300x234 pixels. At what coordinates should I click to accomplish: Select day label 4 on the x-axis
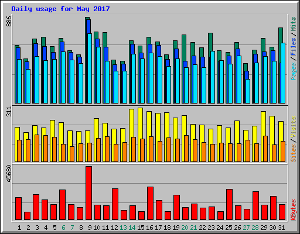pos(46,228)
